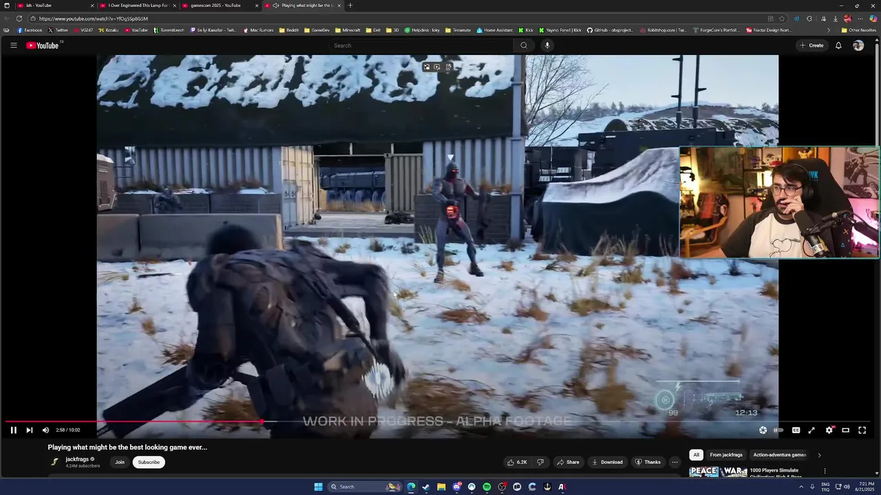
Task: Open the YouTube hamburger guide menu
Action: pyautogui.click(x=13, y=45)
